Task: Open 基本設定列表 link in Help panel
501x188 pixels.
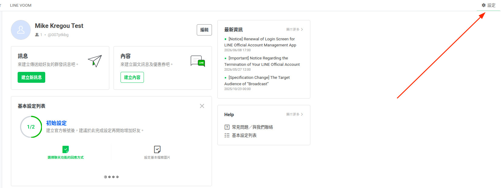Action: tap(244, 135)
